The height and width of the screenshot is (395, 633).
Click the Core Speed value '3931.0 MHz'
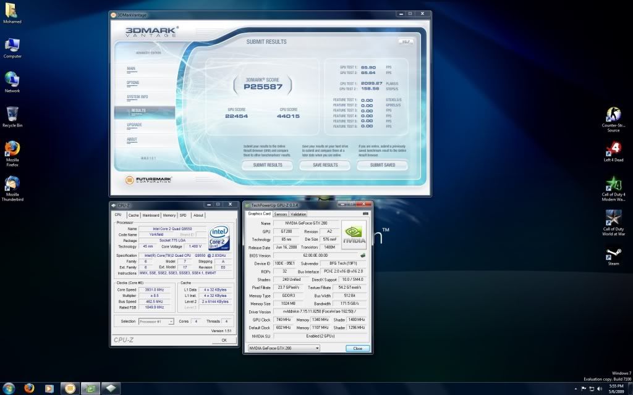(155, 289)
